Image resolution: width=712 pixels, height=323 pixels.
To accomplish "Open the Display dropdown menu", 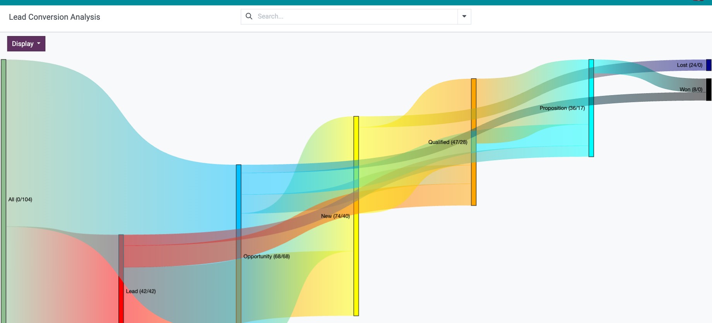I will click(26, 44).
